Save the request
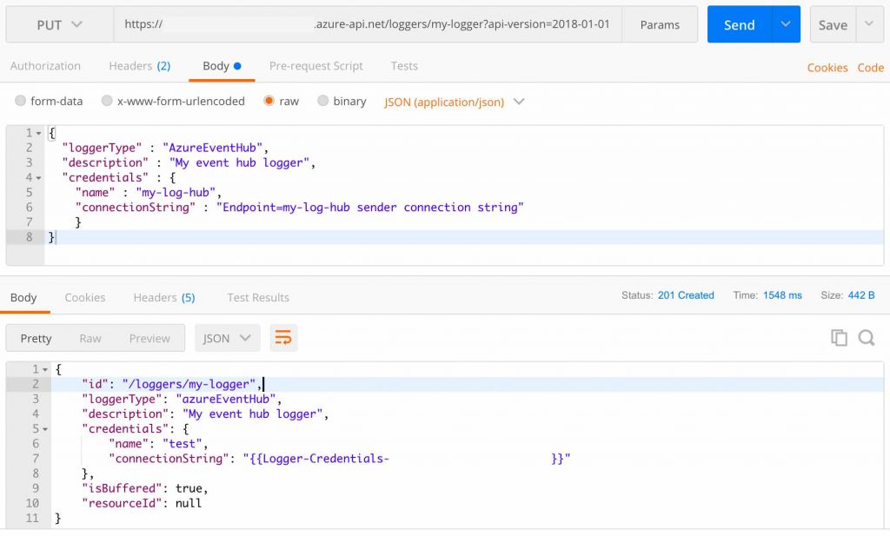The image size is (890, 536). [x=833, y=24]
